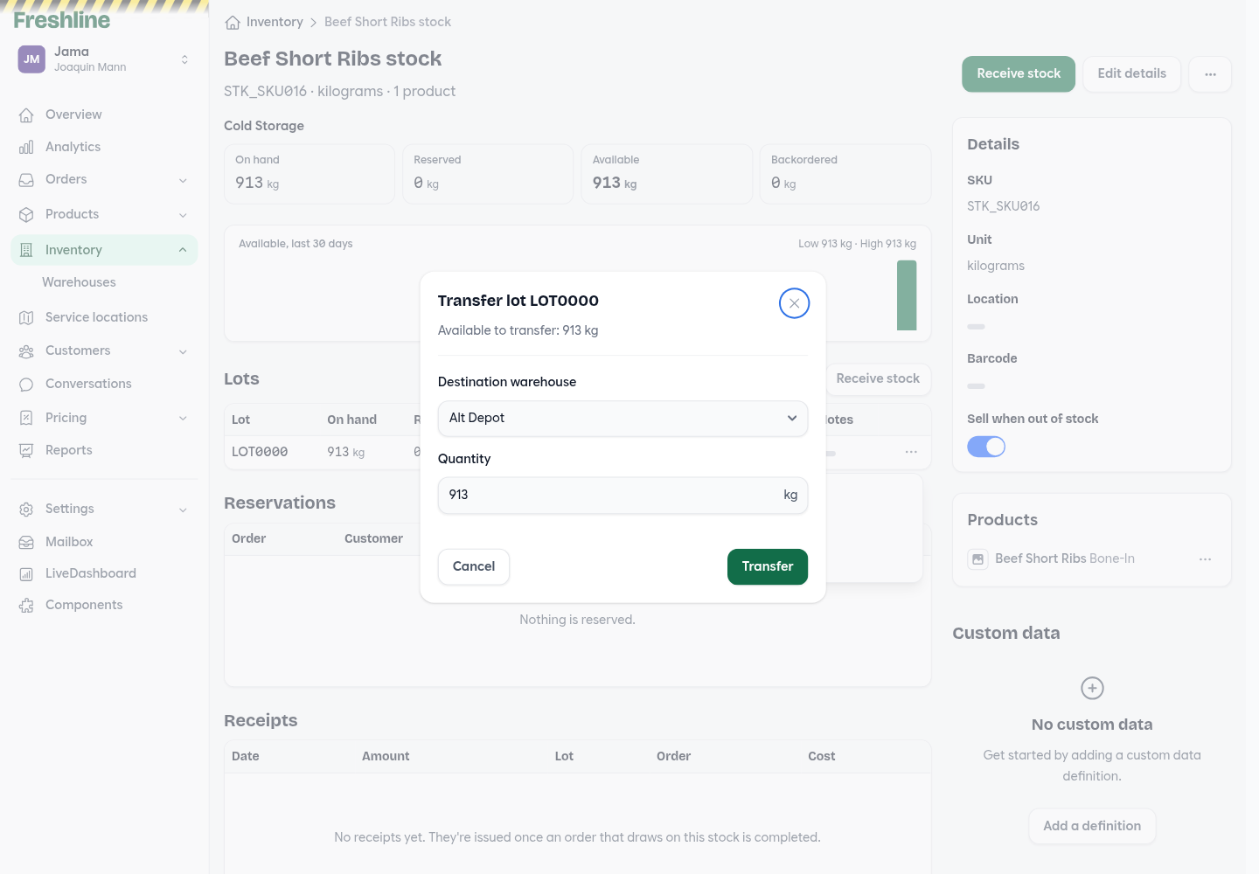1259x874 pixels.
Task: Click the Pricing tag icon
Action: pyautogui.click(x=26, y=418)
